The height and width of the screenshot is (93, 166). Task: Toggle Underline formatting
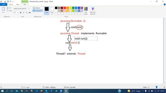pyautogui.click(x=27, y=13)
